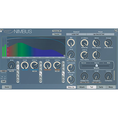Click the Damp Frequency knob
Screen dimensions: 118x118
[84, 55]
